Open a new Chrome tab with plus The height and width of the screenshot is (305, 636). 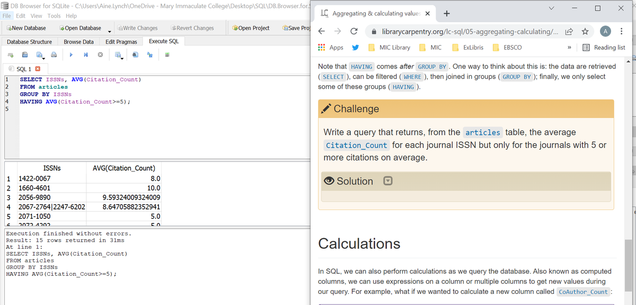(447, 13)
